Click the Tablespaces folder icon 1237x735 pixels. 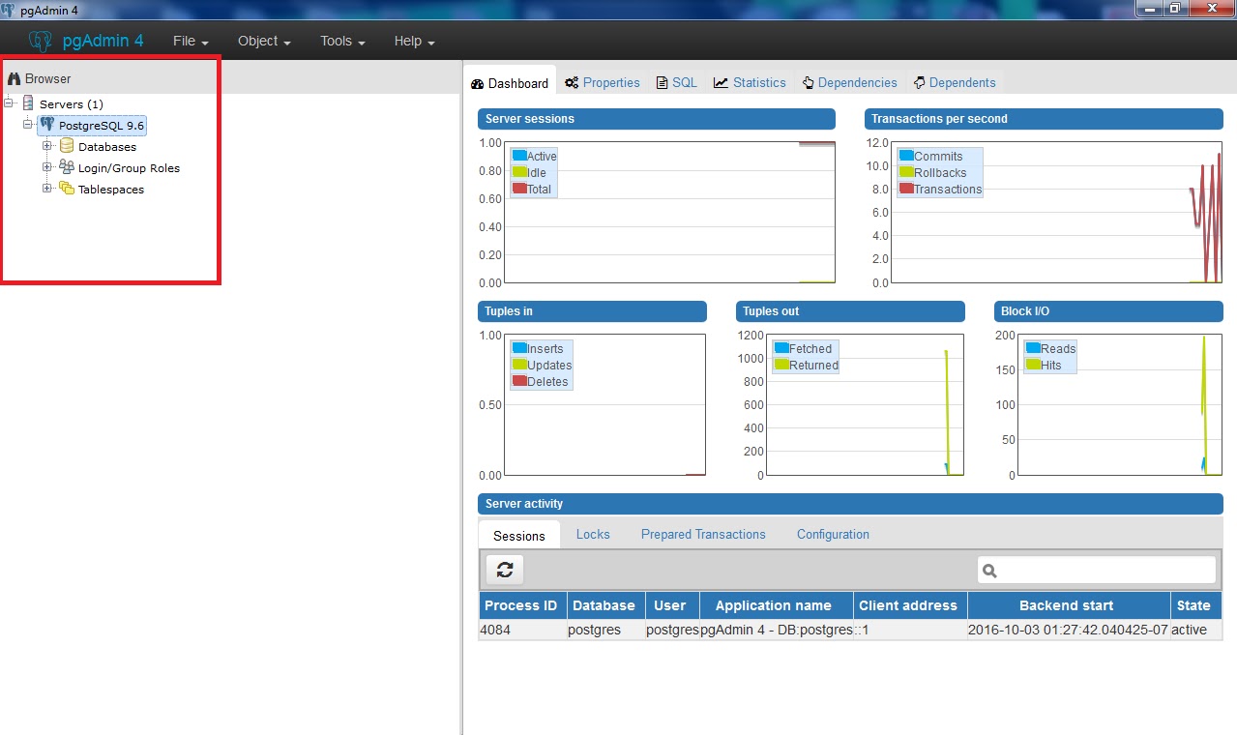point(67,189)
